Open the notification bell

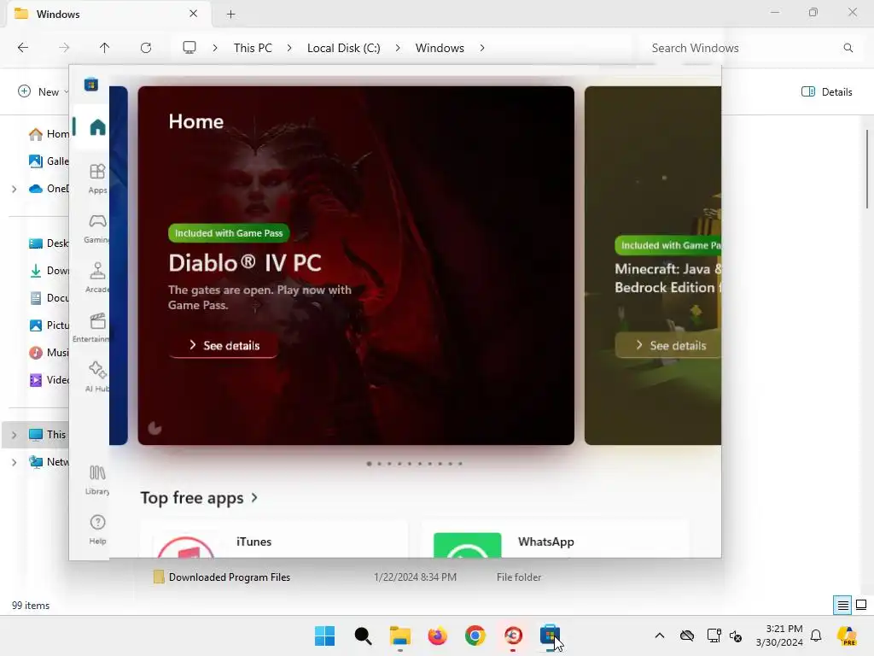pyautogui.click(x=816, y=635)
